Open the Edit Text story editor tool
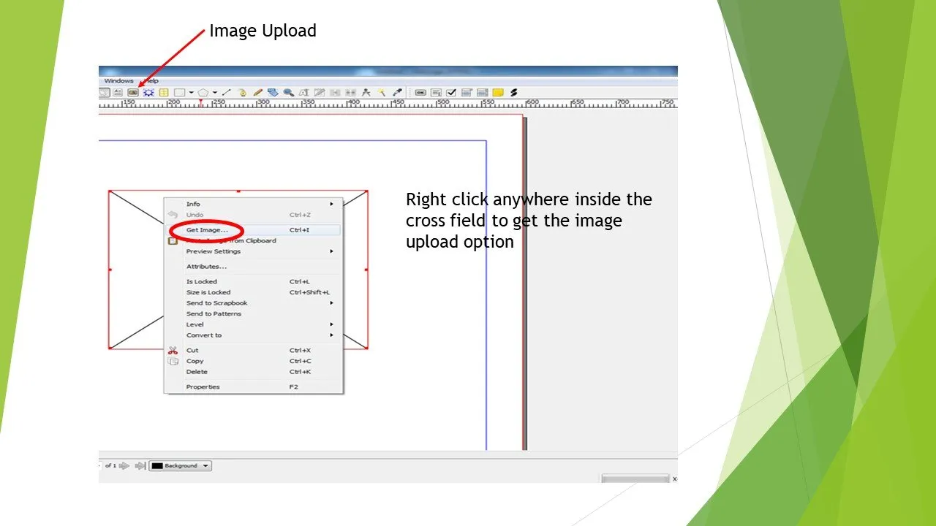 319,93
